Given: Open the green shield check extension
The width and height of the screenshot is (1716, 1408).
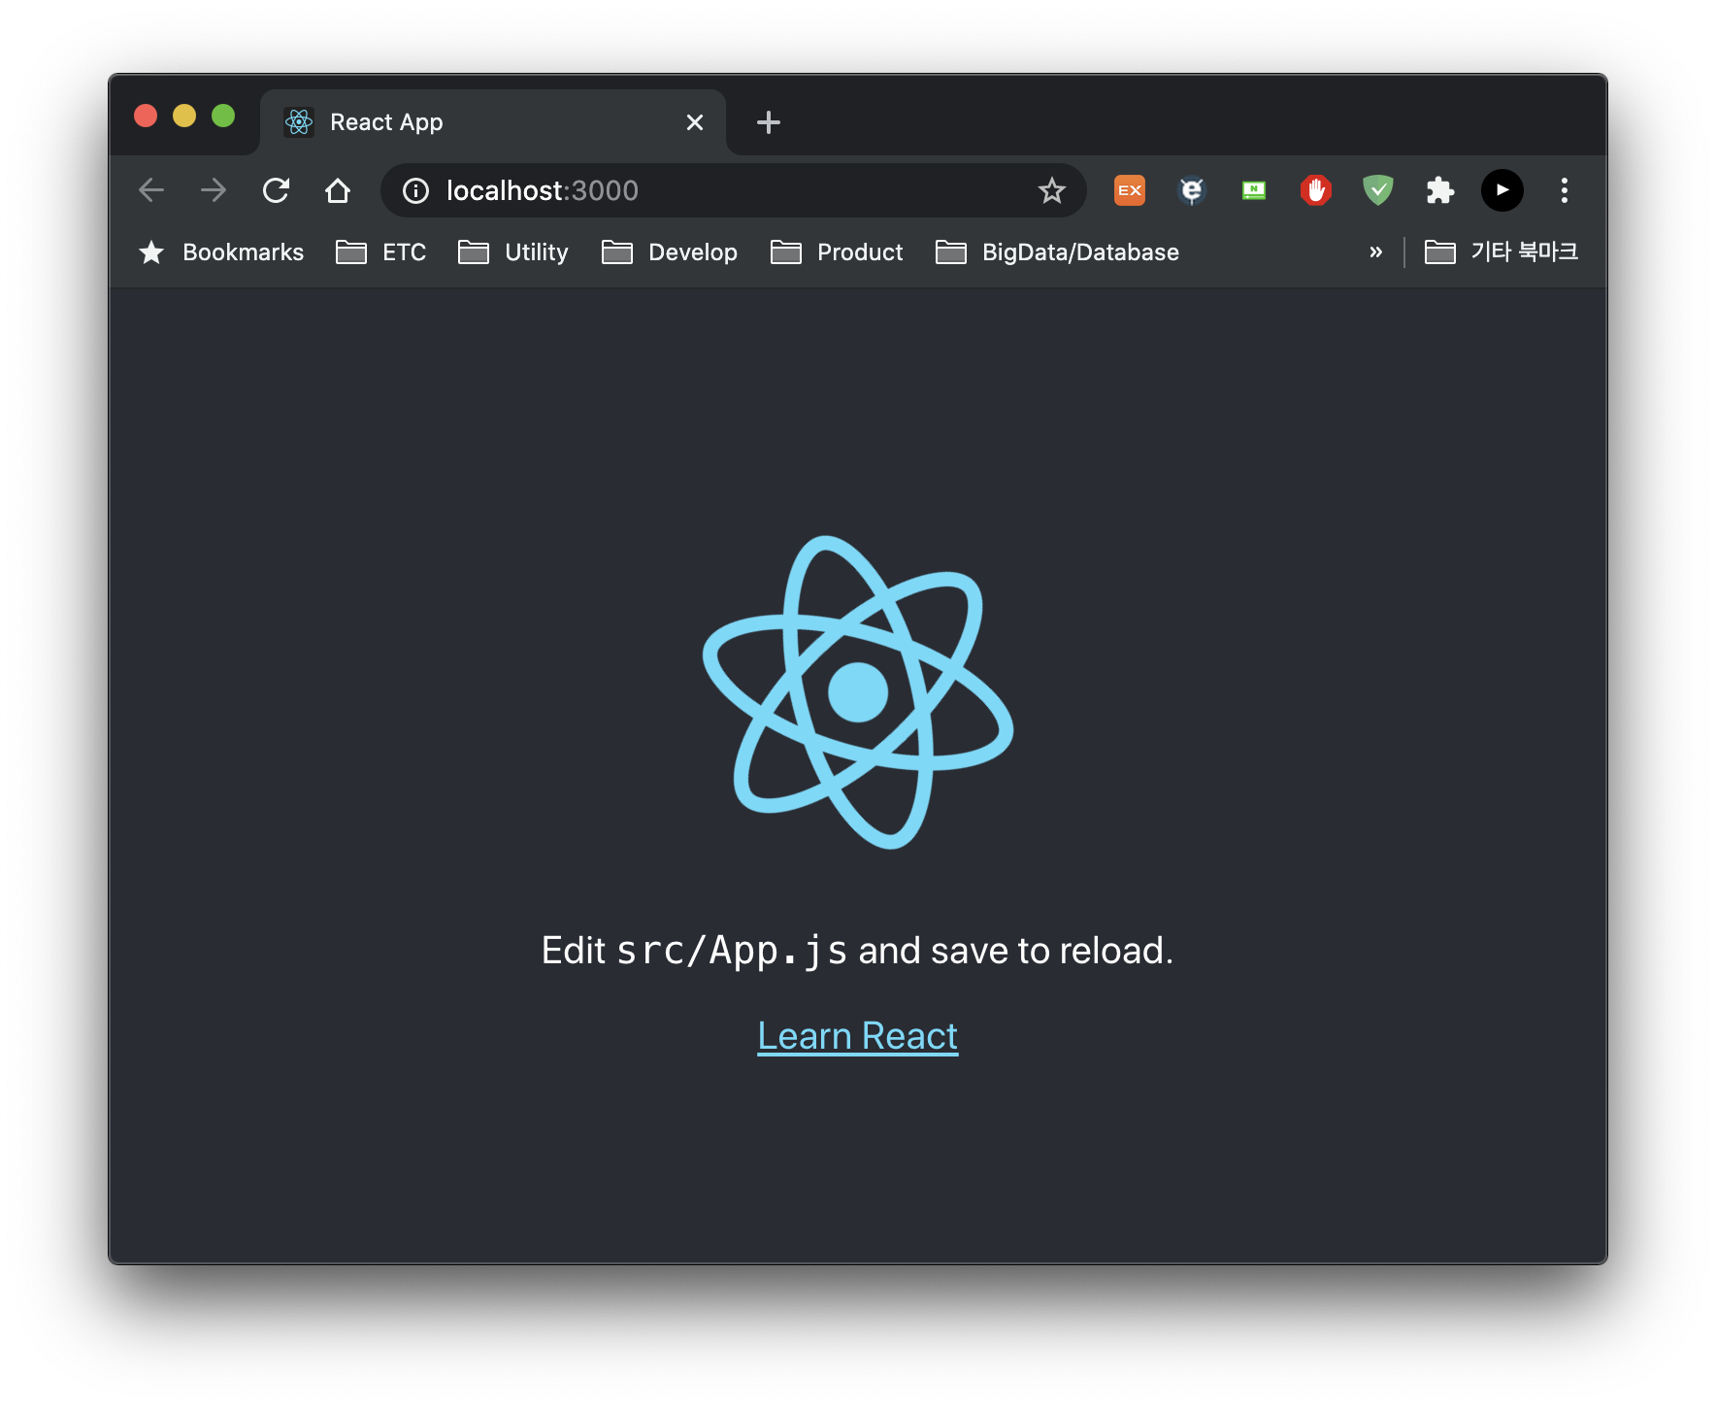Looking at the screenshot, I should tap(1378, 190).
